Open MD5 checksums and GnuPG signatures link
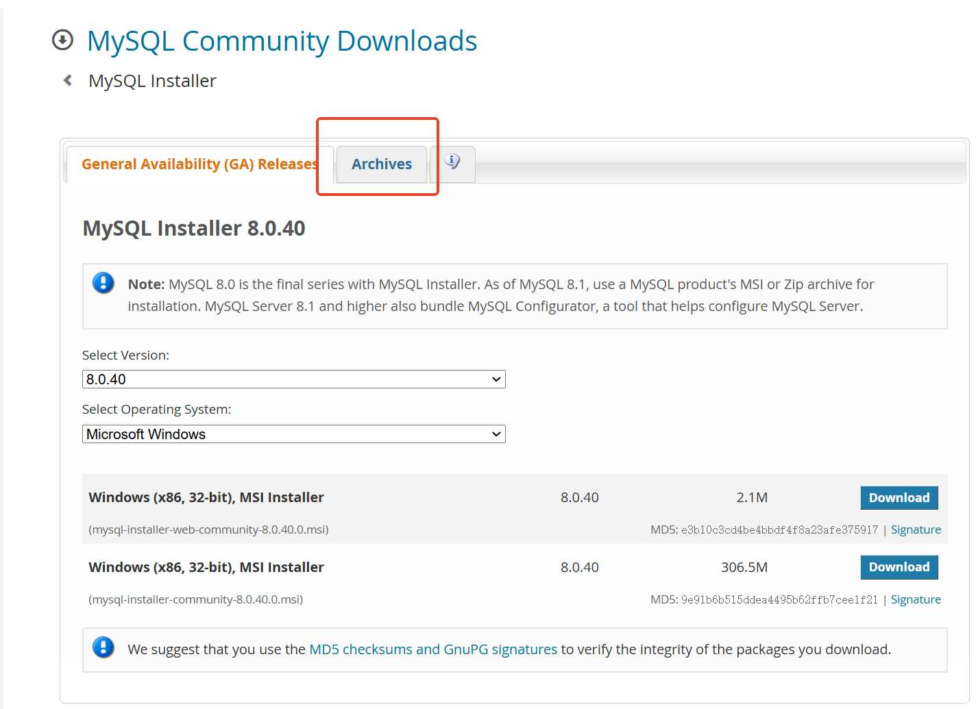This screenshot has height=709, width=976. 433,649
